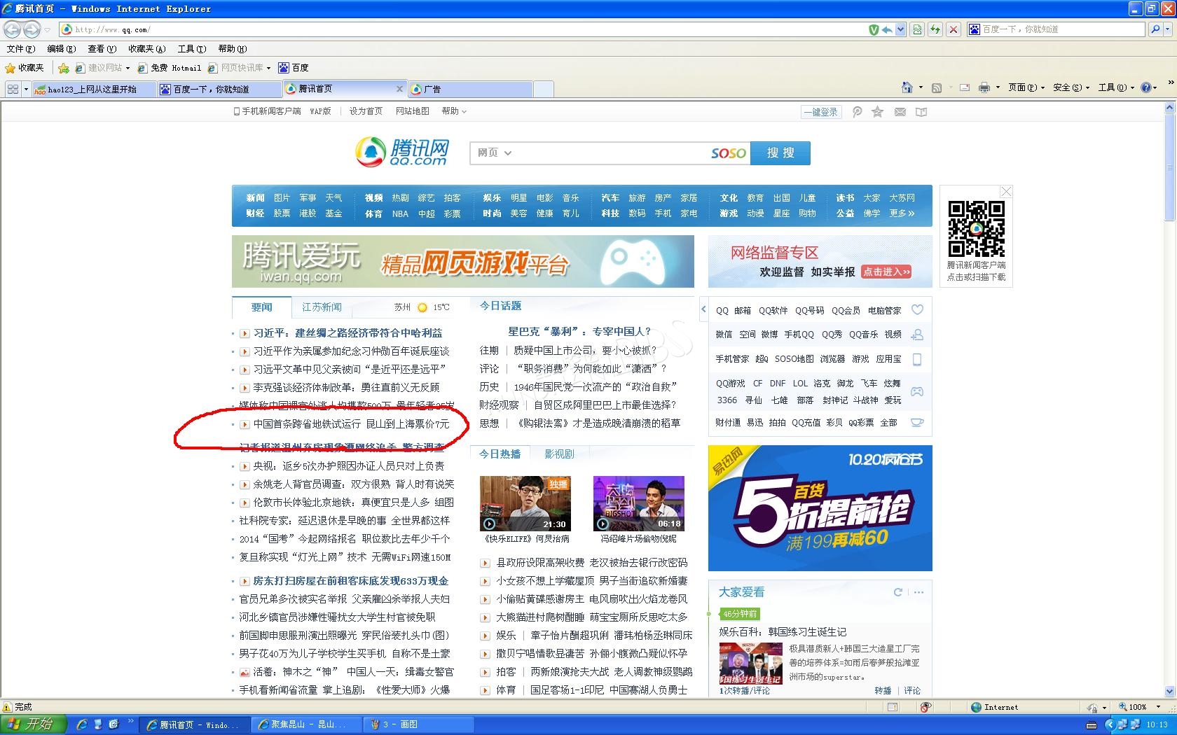
Task: Open the 建议网站 favorites bar item
Action: point(103,68)
